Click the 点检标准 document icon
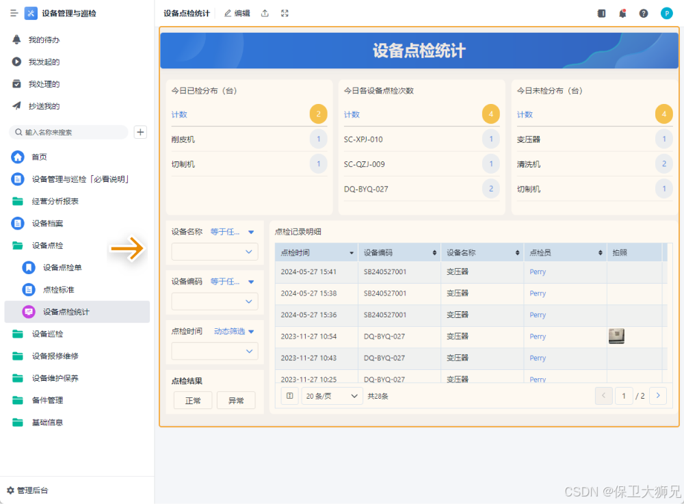 [x=29, y=289]
